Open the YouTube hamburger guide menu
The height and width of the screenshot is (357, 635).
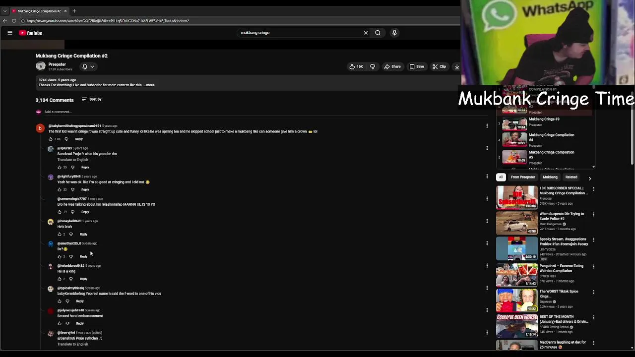click(x=9, y=33)
